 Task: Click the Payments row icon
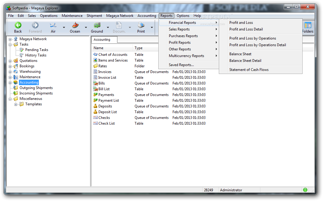pos(95,94)
